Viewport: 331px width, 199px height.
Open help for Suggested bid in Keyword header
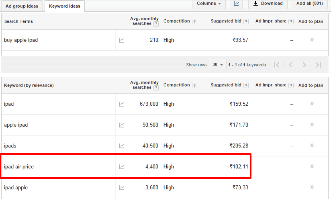pyautogui.click(x=246, y=85)
